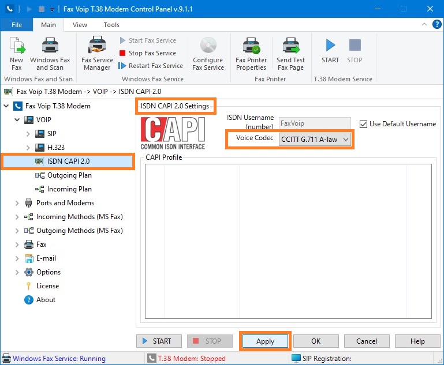The width and height of the screenshot is (444, 365).
Task: Toggle Use Default Username checkbox
Action: (x=363, y=124)
